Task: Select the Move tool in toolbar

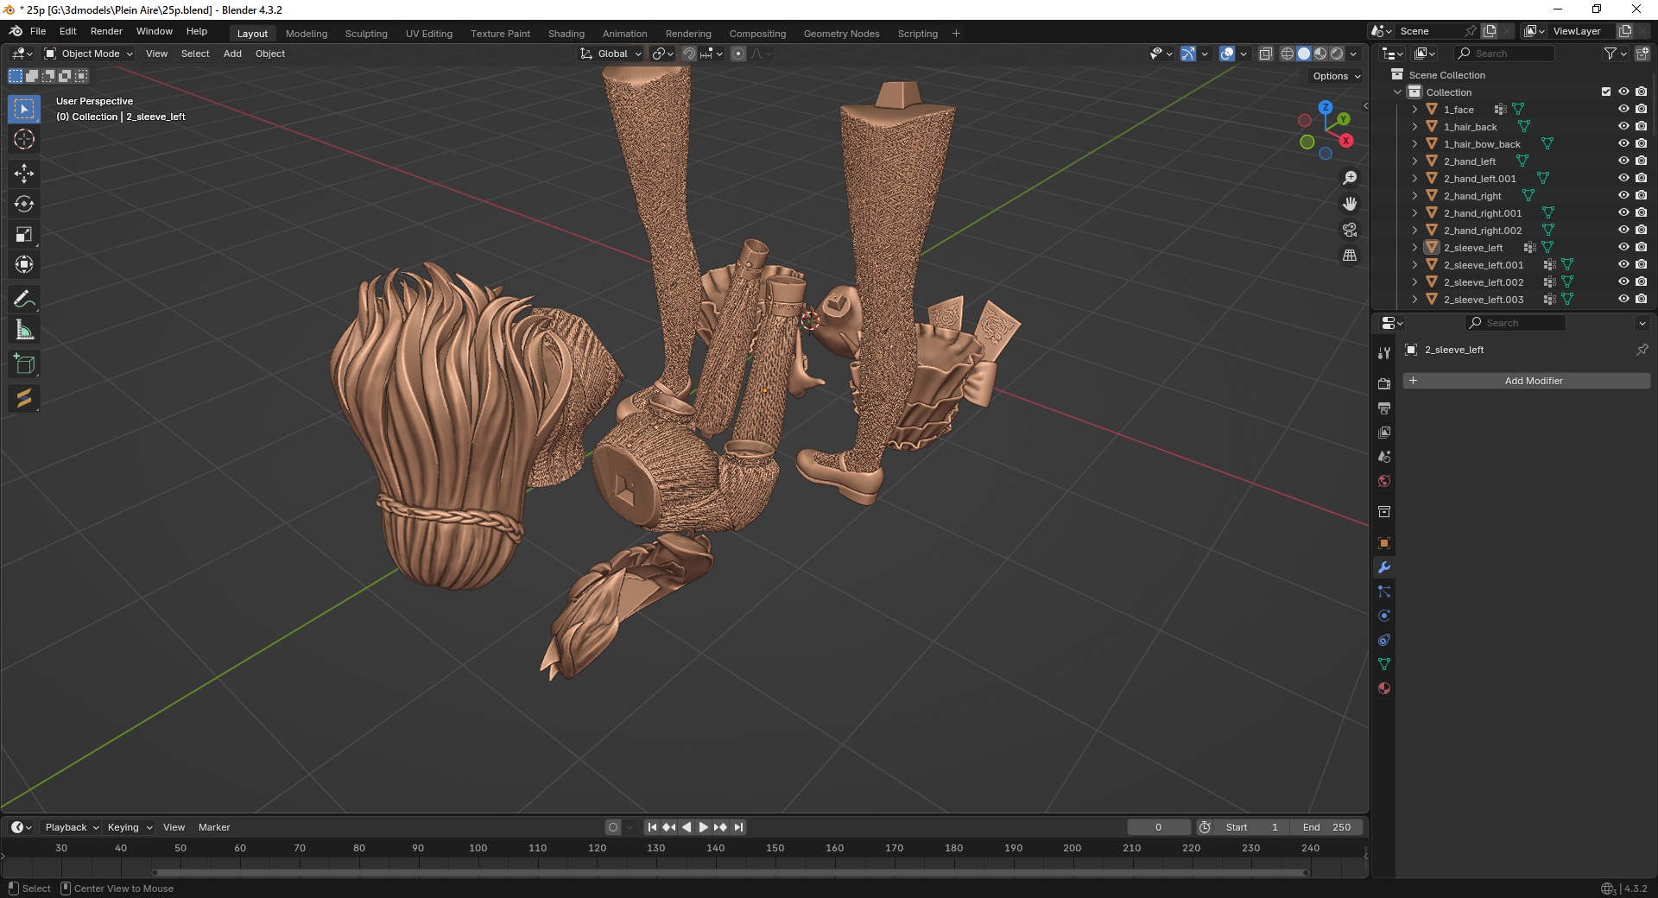Action: coord(24,174)
